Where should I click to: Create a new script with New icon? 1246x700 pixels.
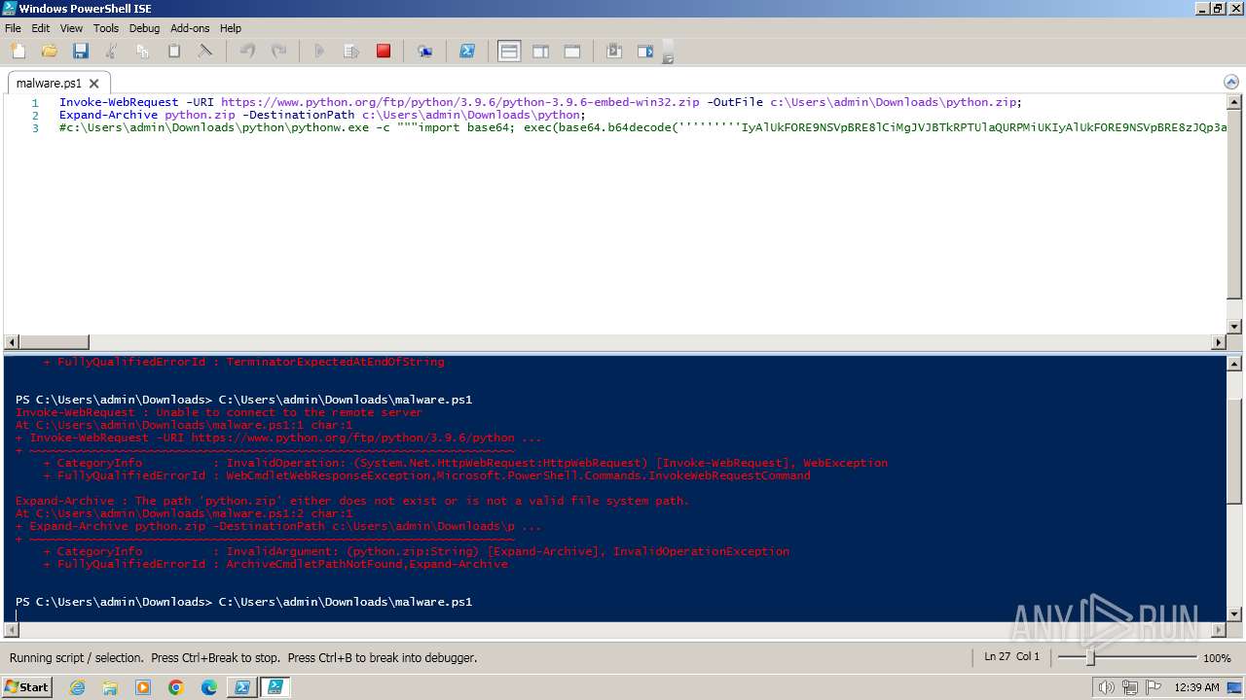click(18, 51)
